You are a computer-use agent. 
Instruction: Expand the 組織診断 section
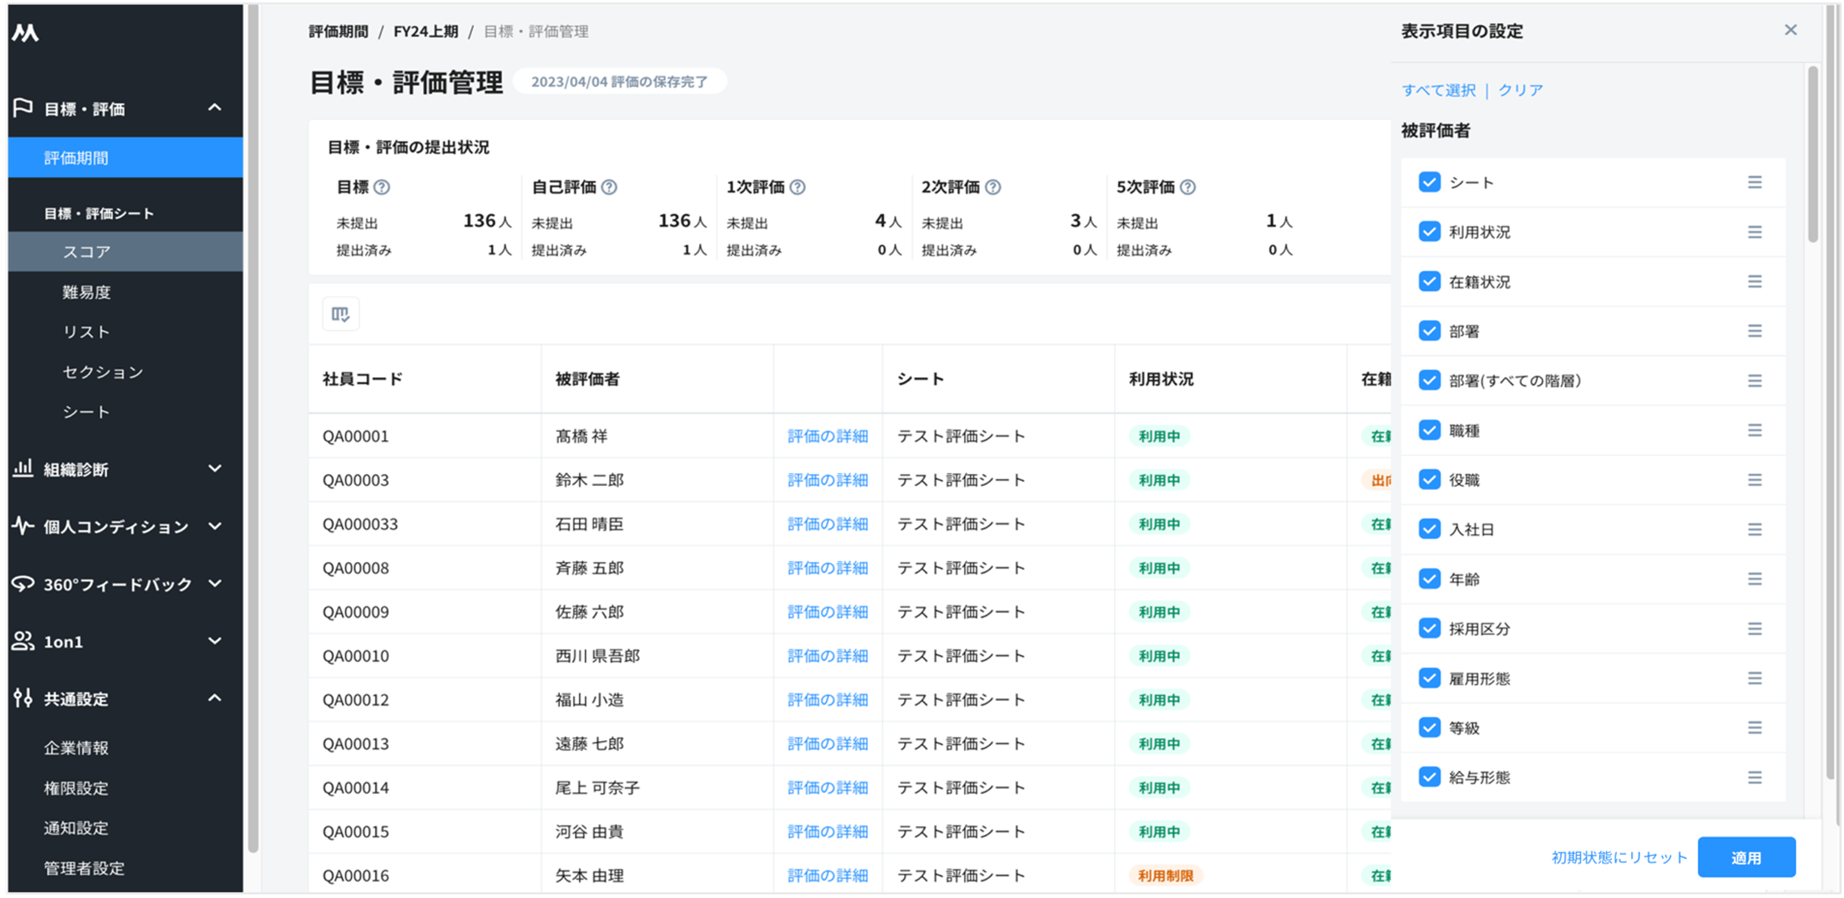point(214,469)
